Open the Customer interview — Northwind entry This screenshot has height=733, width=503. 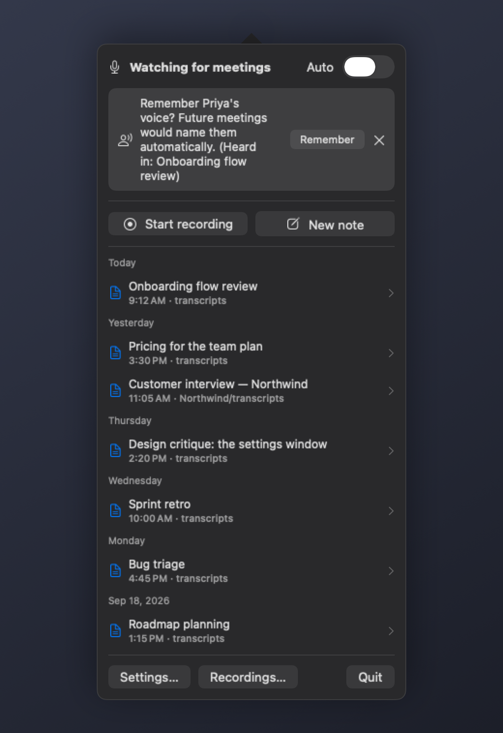point(251,391)
